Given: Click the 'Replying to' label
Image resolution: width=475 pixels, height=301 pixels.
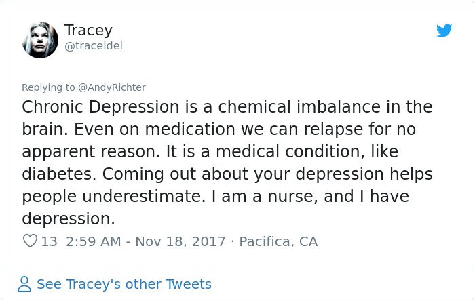Looking at the screenshot, I should pos(48,87).
